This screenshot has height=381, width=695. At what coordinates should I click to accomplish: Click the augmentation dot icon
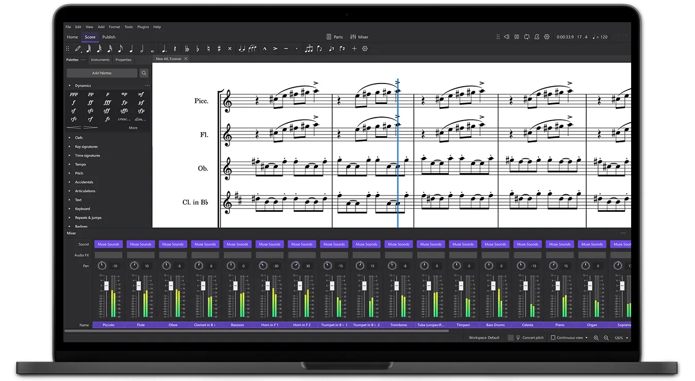[163, 48]
